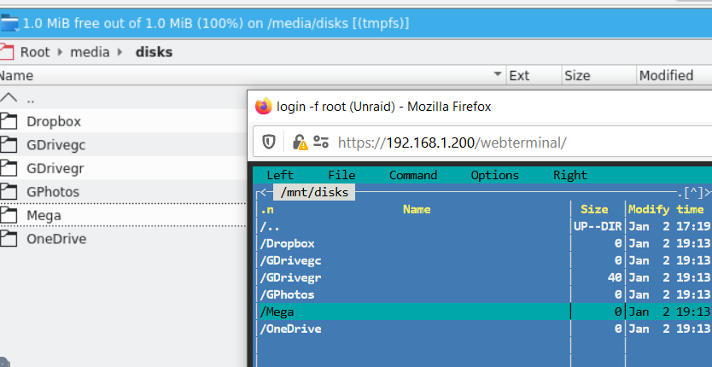Select the GDrivegc folder name in file manager
Screen dimensions: 712x367
[55, 145]
